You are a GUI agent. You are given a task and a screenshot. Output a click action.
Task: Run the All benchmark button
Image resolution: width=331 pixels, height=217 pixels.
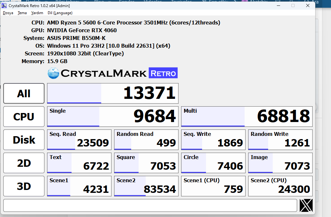(x=24, y=93)
